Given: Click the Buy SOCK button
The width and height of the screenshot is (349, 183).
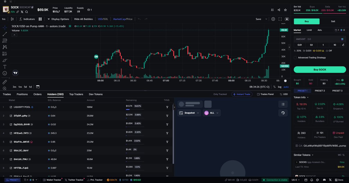Looking at the screenshot, I should (x=320, y=70).
